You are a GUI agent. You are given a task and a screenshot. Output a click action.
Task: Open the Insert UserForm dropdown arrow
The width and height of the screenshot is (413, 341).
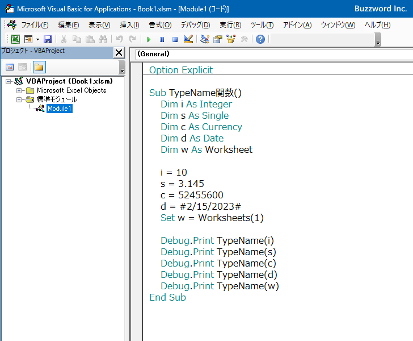[x=37, y=39]
